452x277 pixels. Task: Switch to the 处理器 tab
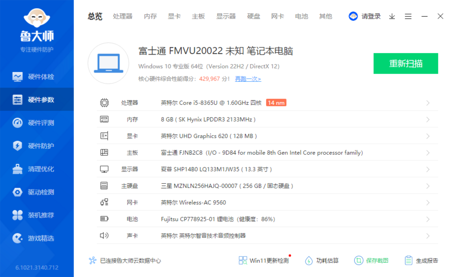click(x=123, y=16)
